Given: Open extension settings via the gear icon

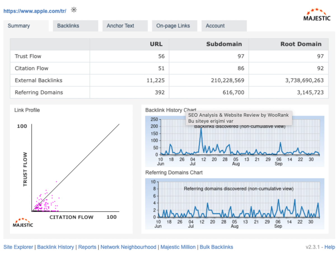Looking at the screenshot, I should coord(74,10).
